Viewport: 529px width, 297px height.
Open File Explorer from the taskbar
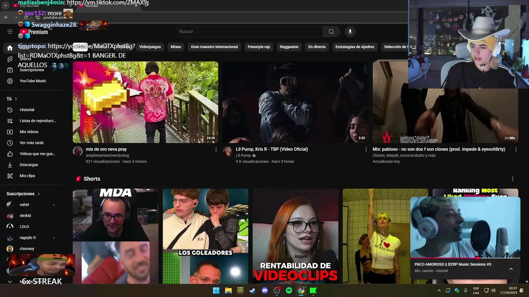tap(228, 290)
